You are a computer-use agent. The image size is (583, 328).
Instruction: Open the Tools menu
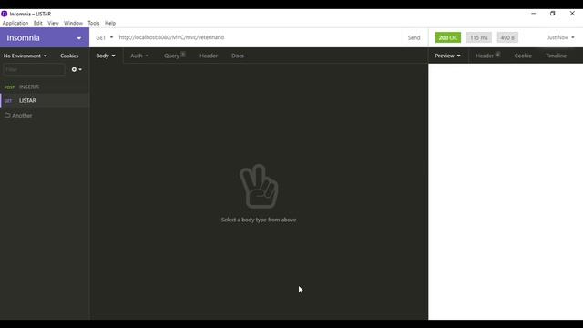(94, 23)
